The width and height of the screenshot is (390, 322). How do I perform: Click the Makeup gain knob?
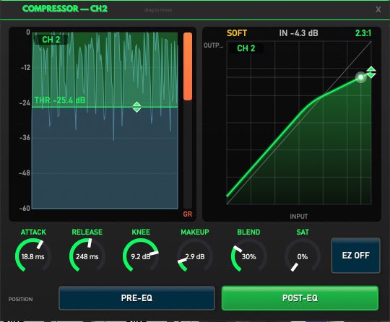tap(195, 256)
